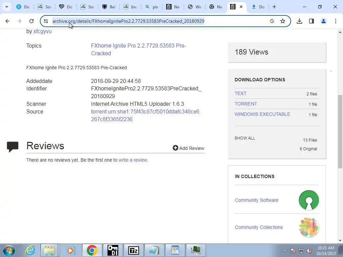Click Add Review button
This screenshot has height=257, width=343.
tap(188, 148)
